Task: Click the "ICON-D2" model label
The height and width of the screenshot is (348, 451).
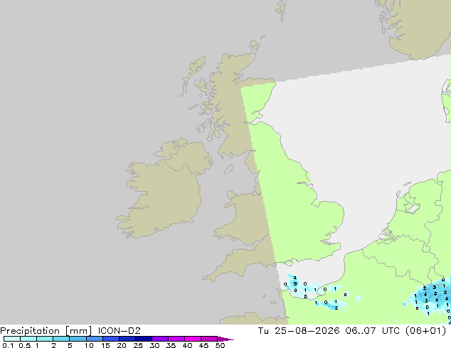Action: pos(119,331)
